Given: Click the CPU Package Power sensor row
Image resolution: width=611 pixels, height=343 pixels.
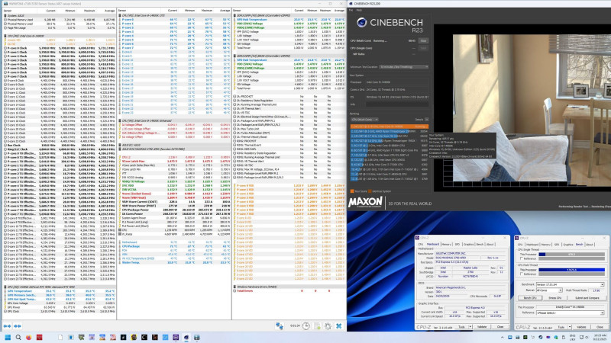Looking at the screenshot, I should (x=175, y=210).
